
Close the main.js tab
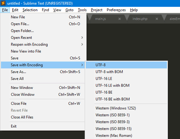coord(119,19)
